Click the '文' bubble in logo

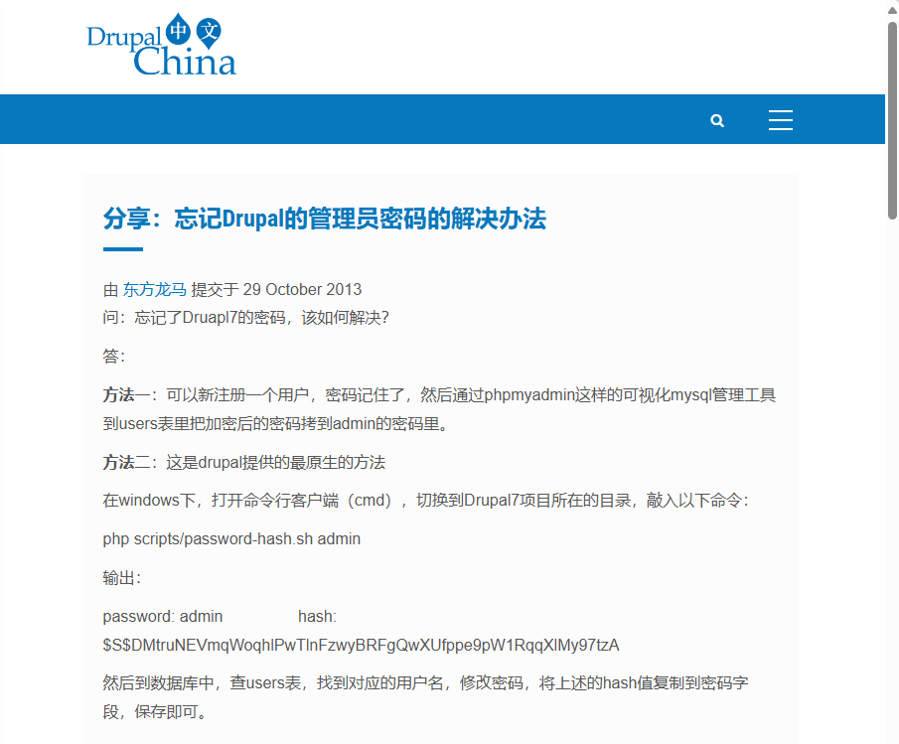(207, 32)
